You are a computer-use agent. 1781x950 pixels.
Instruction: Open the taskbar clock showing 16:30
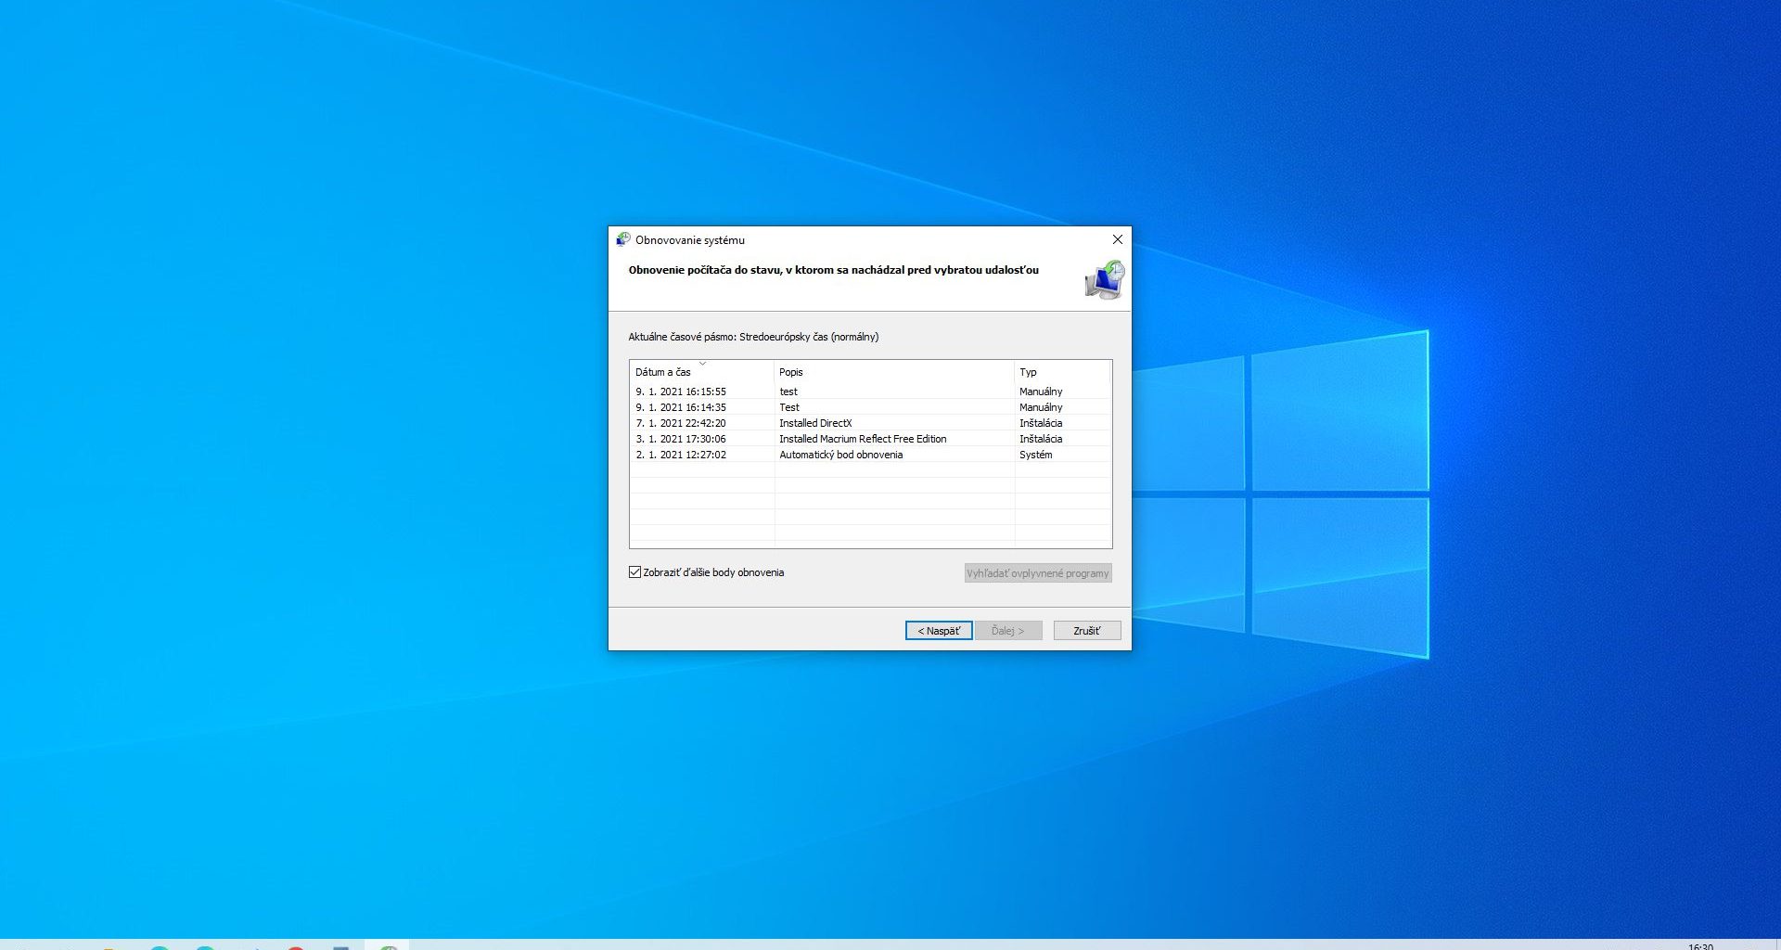coord(1700,945)
